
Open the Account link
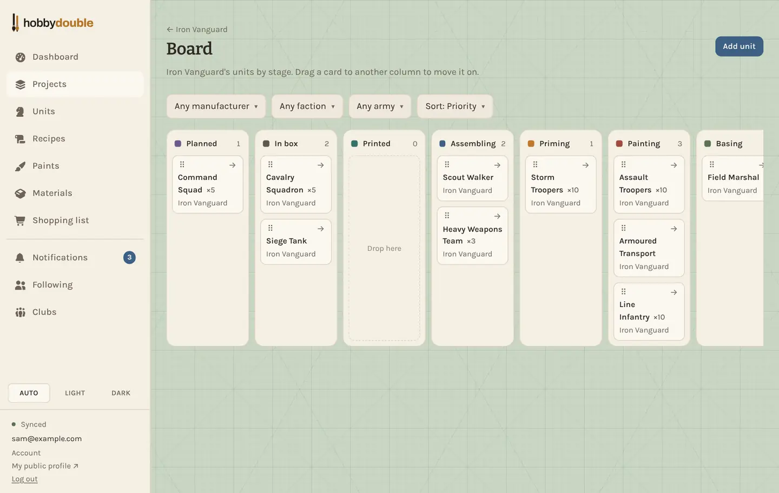[x=26, y=453]
